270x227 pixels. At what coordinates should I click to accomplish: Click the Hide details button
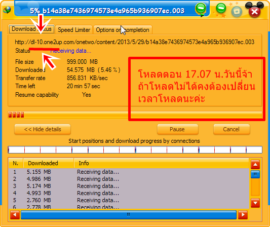(43, 129)
